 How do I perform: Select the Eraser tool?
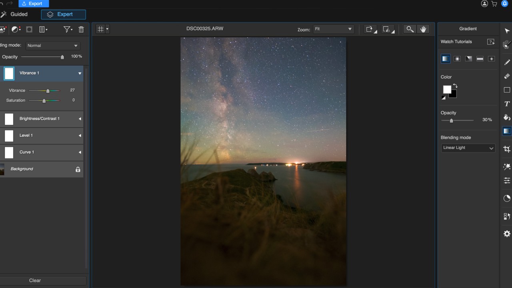[507, 76]
